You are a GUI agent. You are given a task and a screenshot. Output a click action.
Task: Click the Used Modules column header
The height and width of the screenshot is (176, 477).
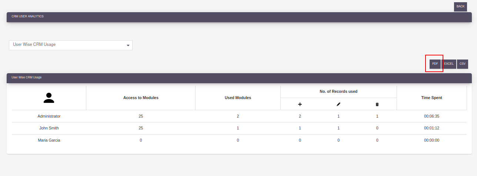[238, 98]
